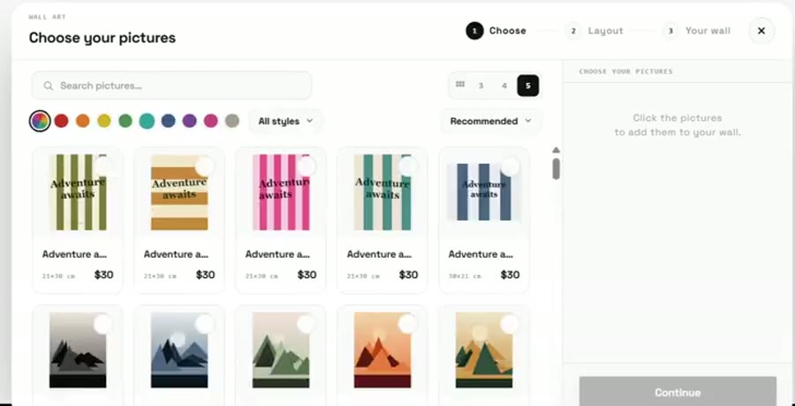Viewport: 795px width, 406px height.
Task: Set grid to 5 columns
Action: [x=528, y=86]
